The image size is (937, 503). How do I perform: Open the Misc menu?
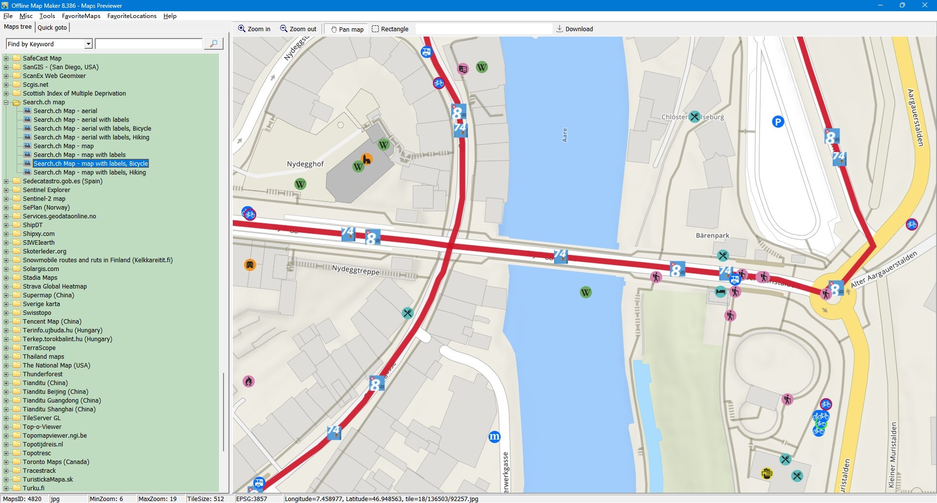pyautogui.click(x=26, y=16)
